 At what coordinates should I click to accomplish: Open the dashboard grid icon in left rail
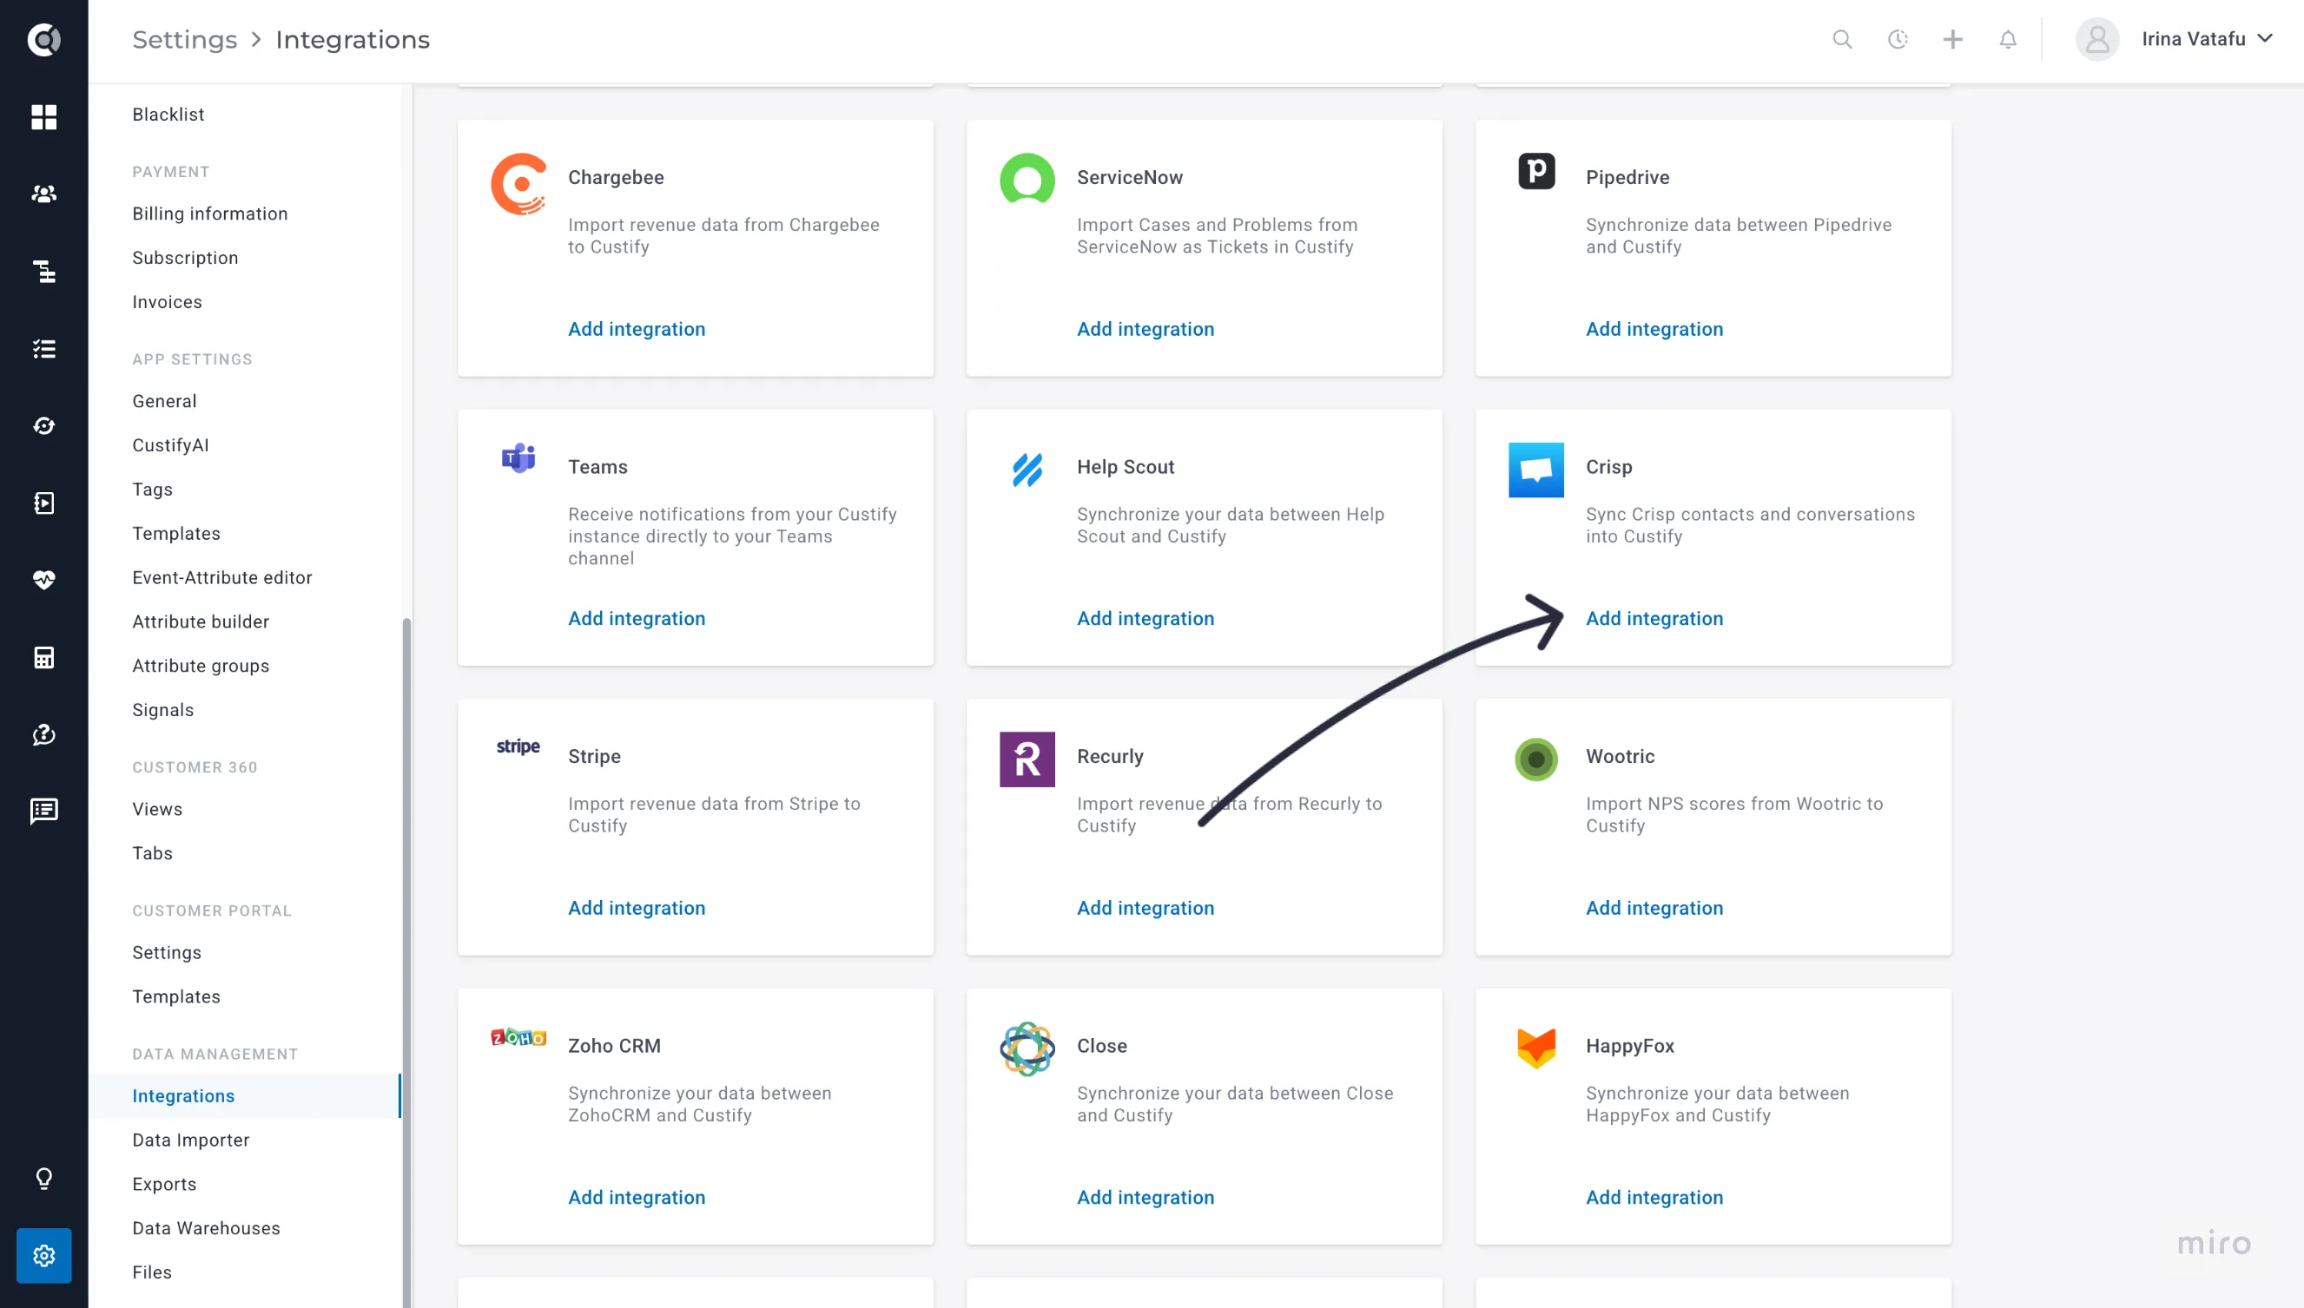click(x=43, y=117)
